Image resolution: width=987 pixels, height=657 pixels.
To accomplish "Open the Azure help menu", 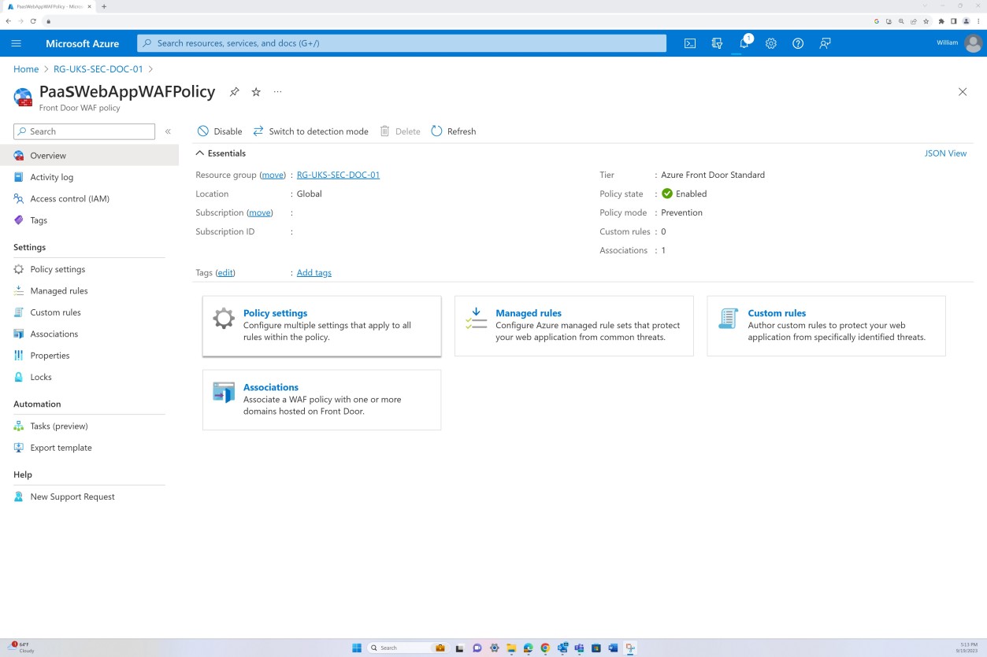I will pos(797,43).
